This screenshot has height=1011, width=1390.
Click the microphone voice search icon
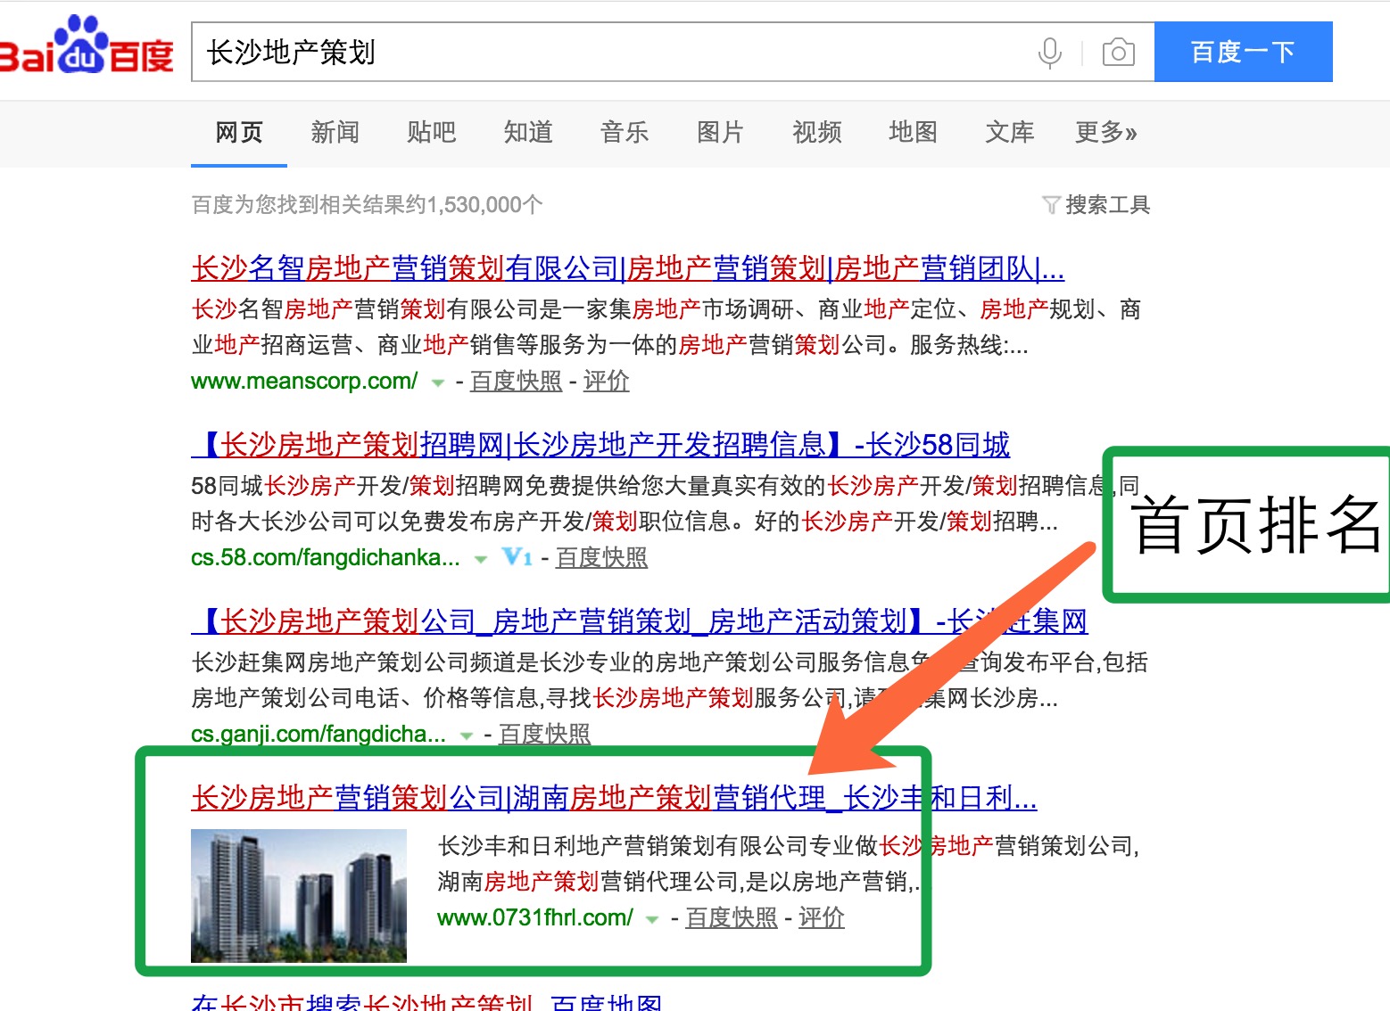click(x=1050, y=53)
